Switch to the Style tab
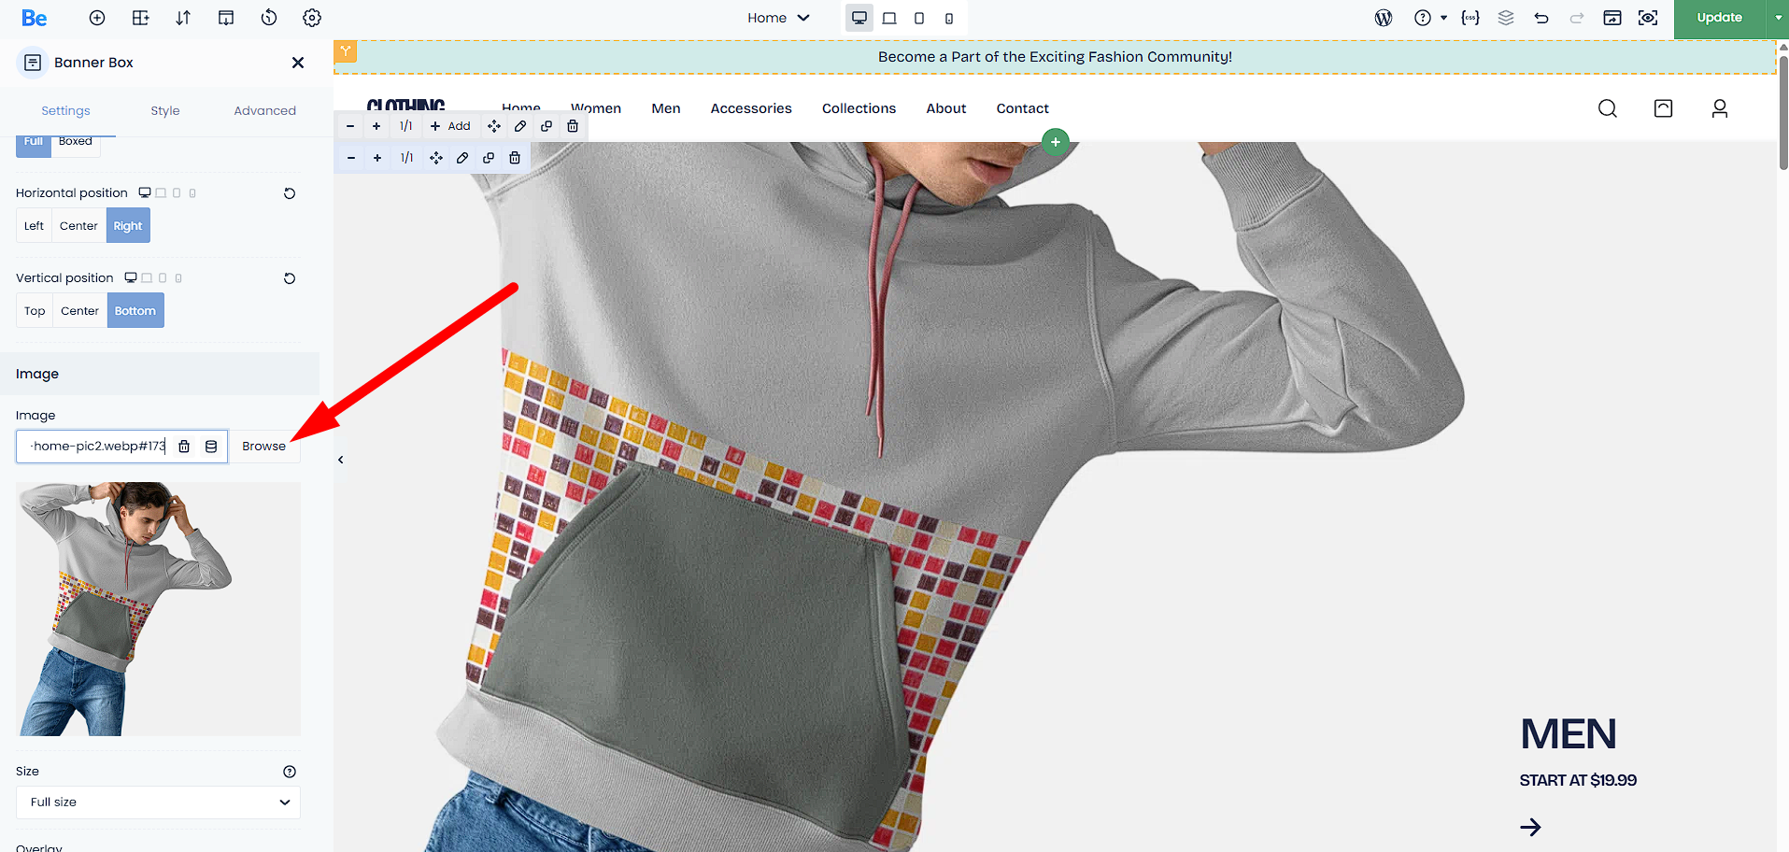 point(165,110)
